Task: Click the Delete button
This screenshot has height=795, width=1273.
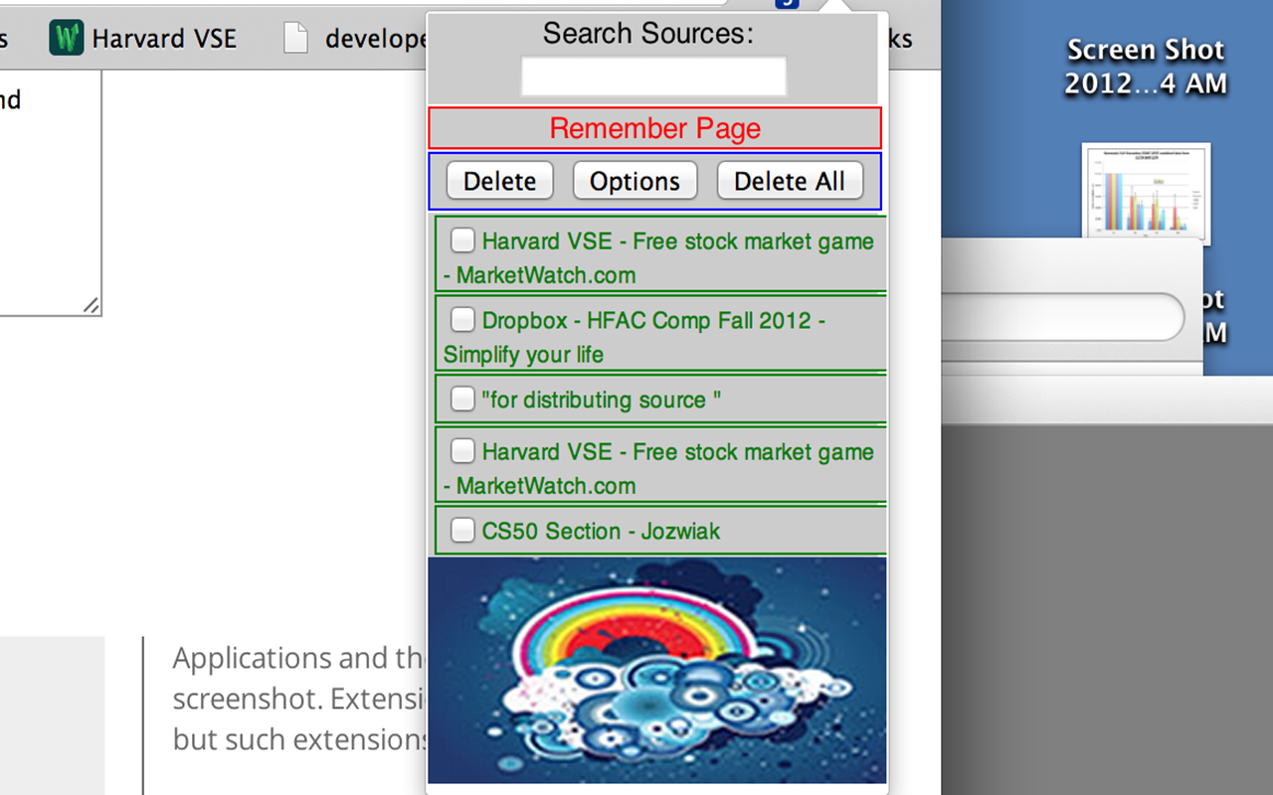Action: click(x=499, y=181)
